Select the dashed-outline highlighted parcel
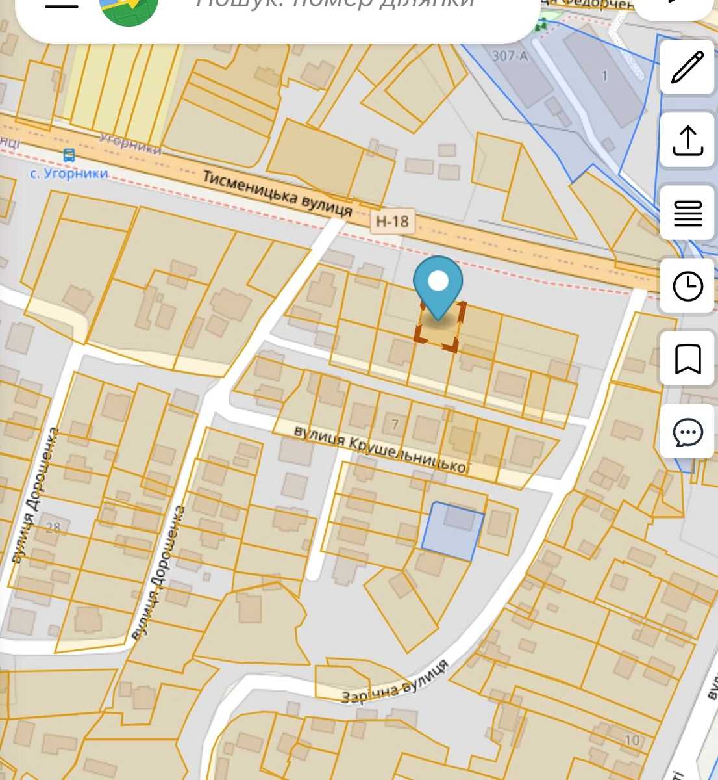Screen dimensions: 718x780 439,326
